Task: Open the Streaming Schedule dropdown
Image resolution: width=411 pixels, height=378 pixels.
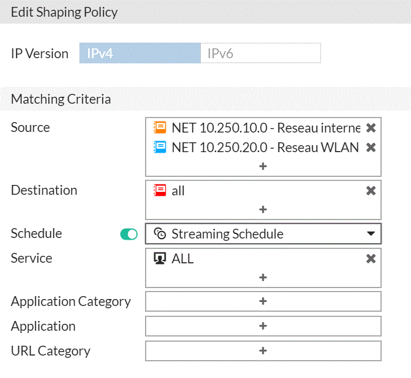Action: [x=263, y=234]
